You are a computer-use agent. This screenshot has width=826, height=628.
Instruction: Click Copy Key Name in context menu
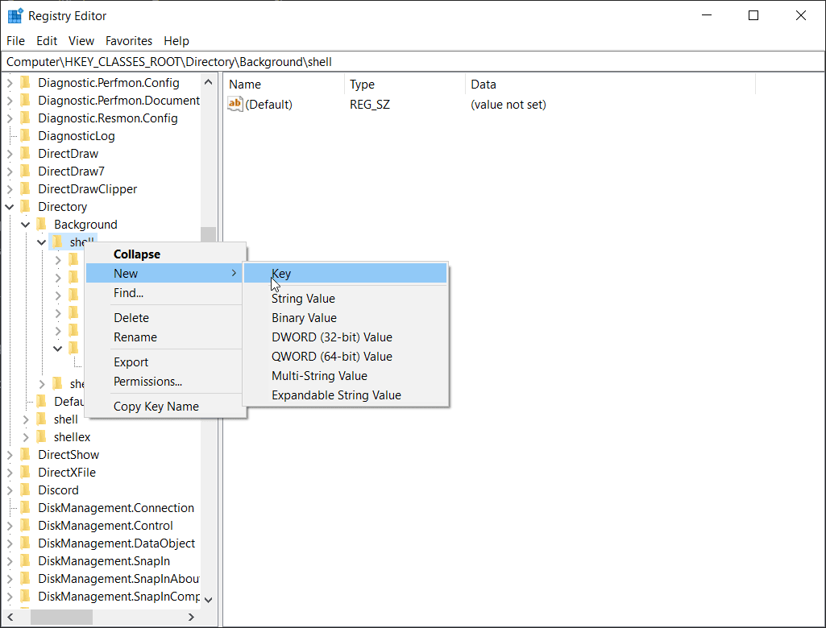[x=156, y=407]
